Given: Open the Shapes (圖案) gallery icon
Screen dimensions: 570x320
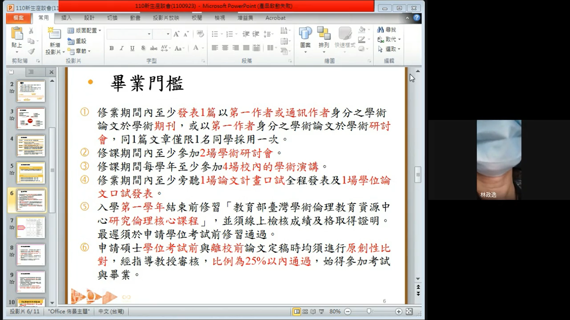Looking at the screenshot, I should point(305,33).
